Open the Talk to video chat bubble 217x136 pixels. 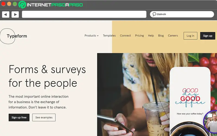tap(210, 121)
